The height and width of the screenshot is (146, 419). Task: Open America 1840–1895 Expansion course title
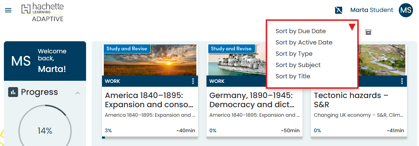149,100
